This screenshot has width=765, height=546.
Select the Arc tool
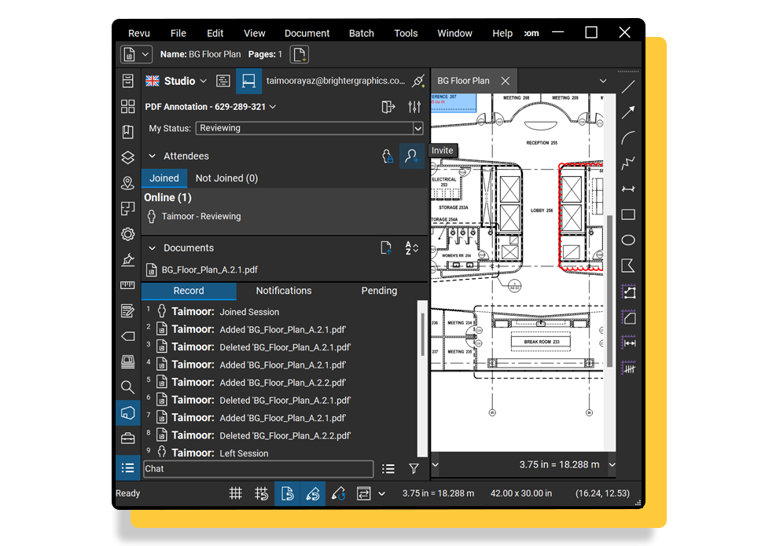628,137
